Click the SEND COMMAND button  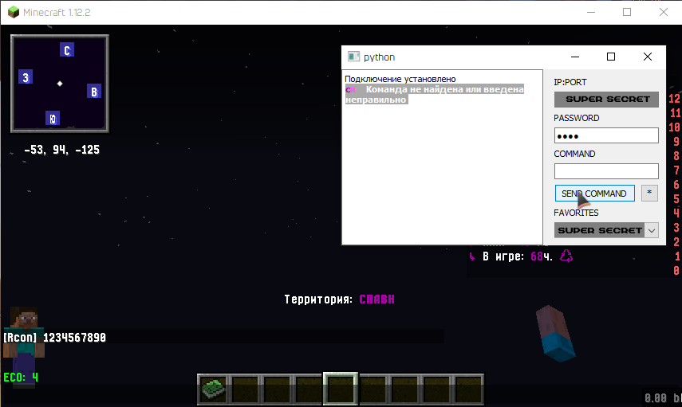coord(594,194)
